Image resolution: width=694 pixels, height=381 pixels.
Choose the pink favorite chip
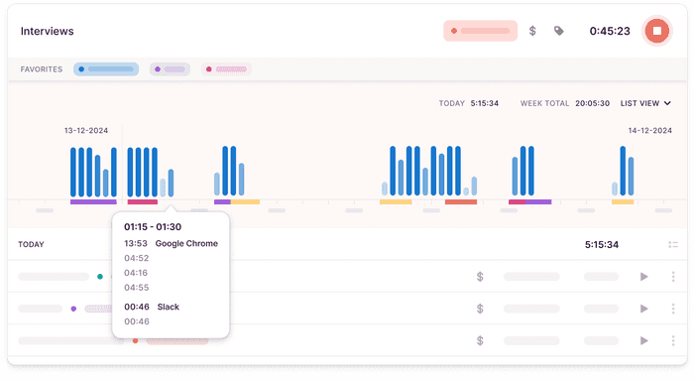(226, 69)
